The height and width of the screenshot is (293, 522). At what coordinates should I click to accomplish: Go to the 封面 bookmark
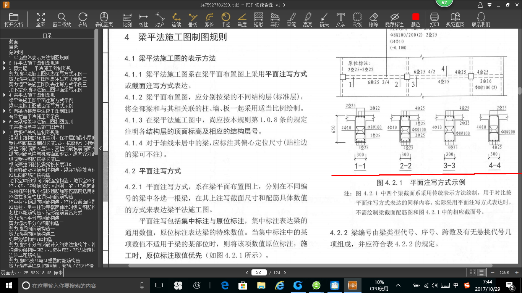click(x=14, y=42)
